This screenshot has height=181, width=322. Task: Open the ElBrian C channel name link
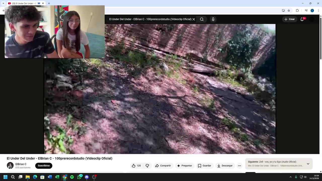point(21,164)
